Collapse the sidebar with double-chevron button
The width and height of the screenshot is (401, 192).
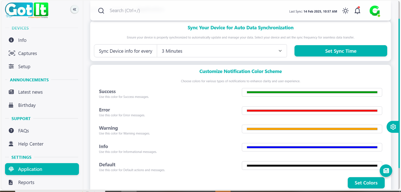coord(74,10)
